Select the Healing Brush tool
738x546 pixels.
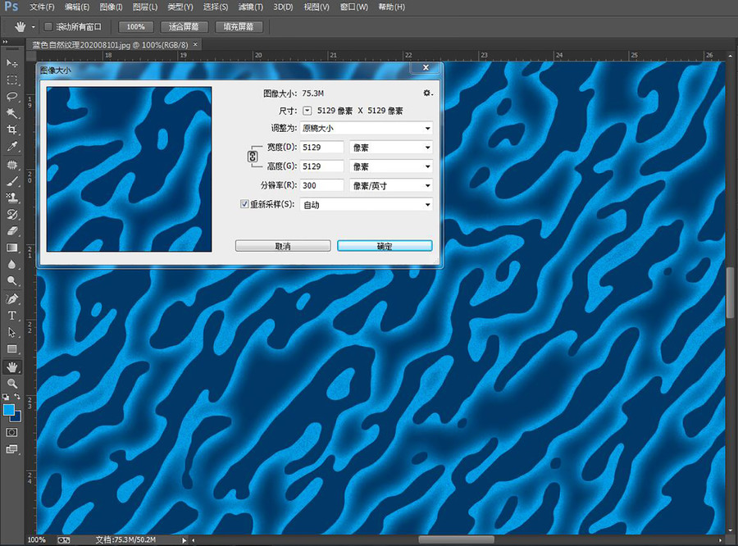click(11, 165)
